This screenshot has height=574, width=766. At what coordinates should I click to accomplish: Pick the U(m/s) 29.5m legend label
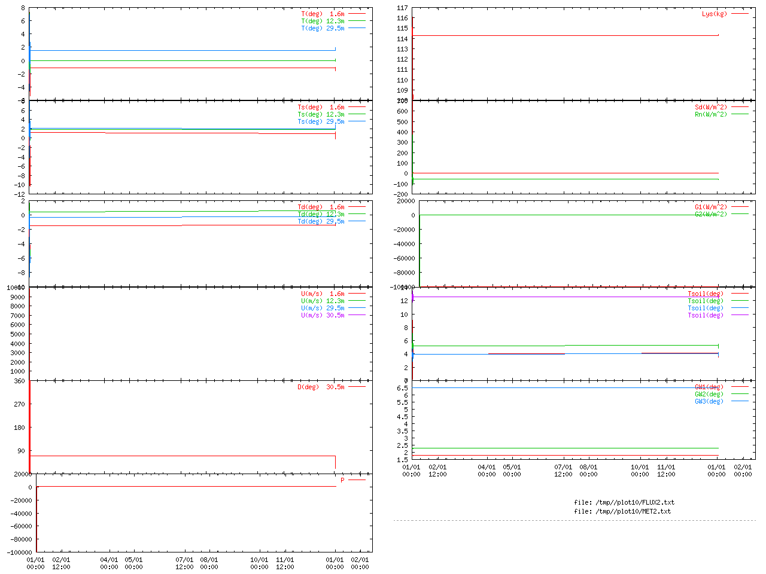click(323, 308)
